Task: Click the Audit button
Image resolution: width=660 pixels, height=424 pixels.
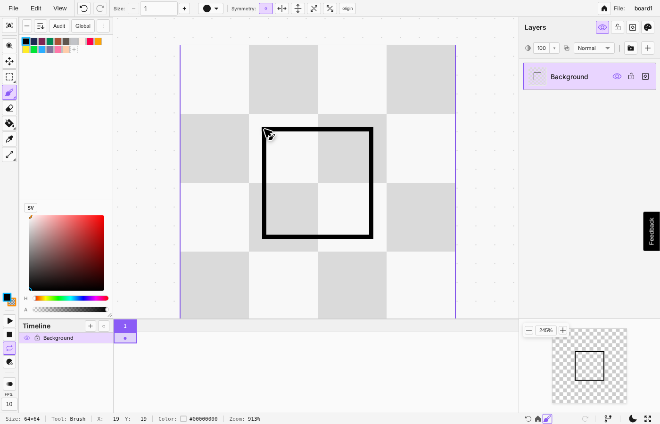Action: click(59, 26)
